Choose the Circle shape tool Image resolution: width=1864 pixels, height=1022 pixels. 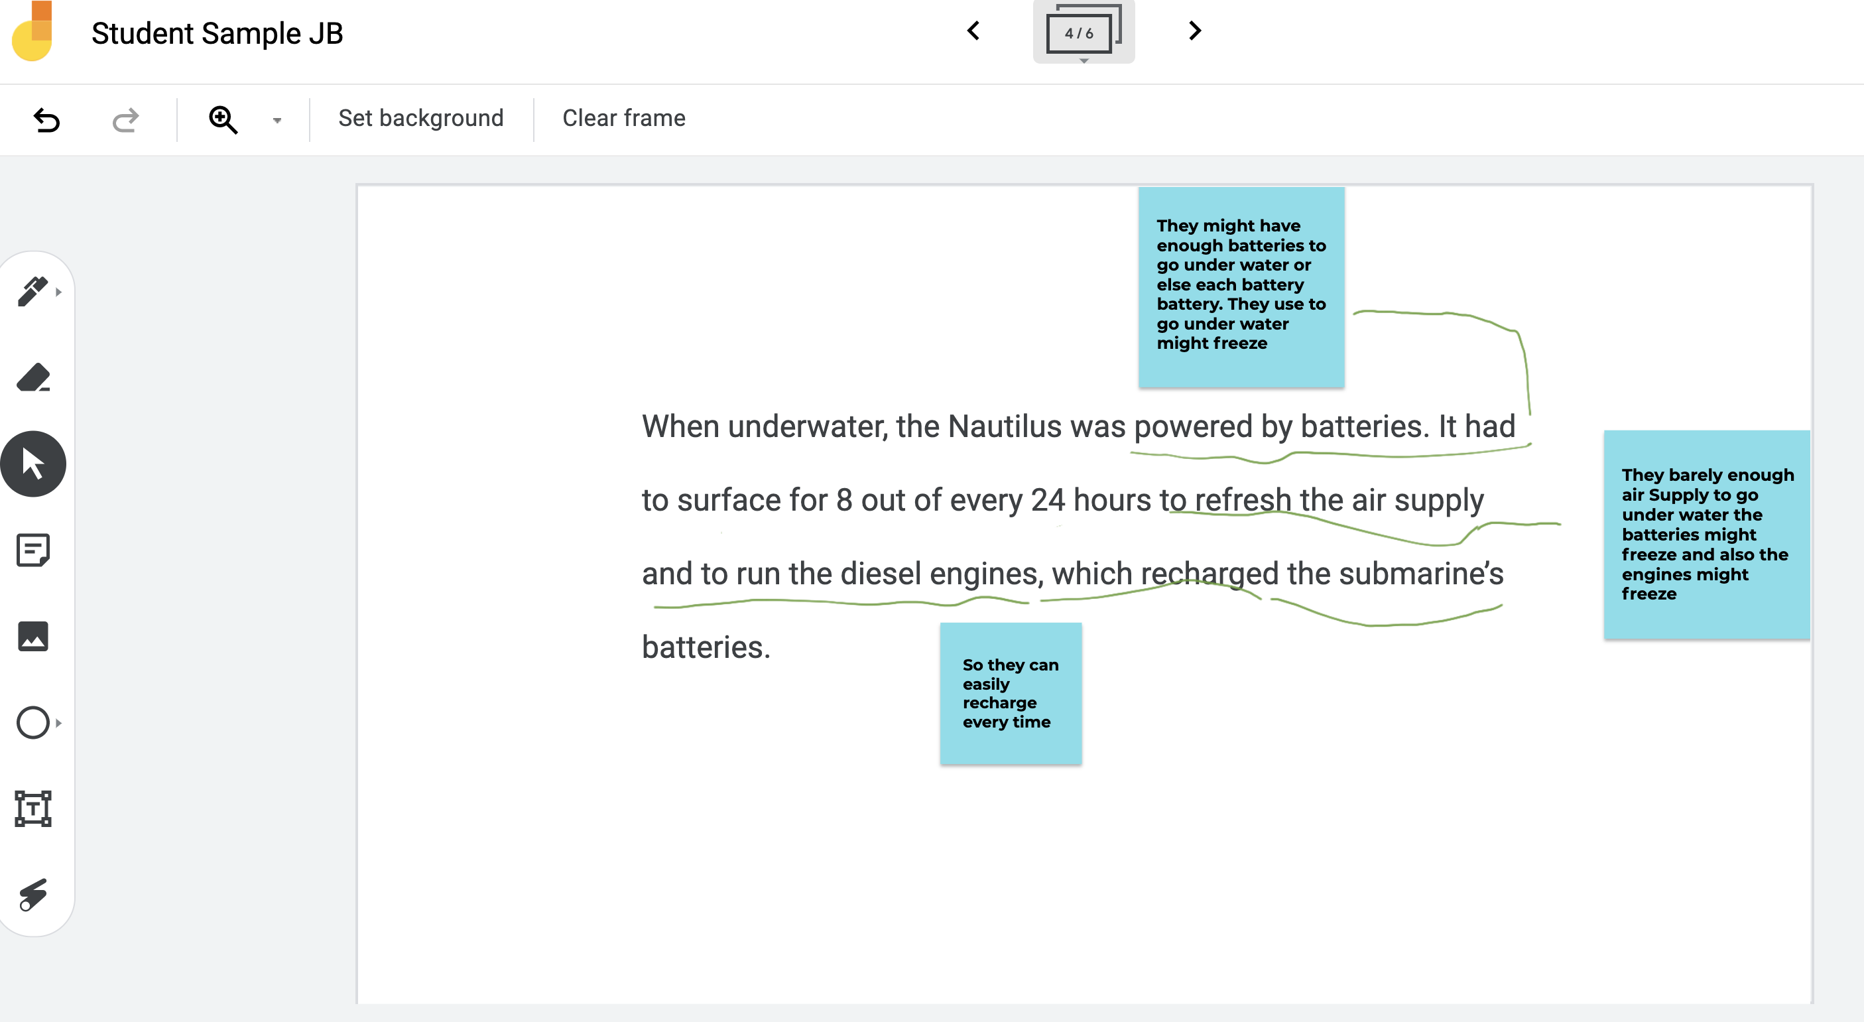point(32,722)
